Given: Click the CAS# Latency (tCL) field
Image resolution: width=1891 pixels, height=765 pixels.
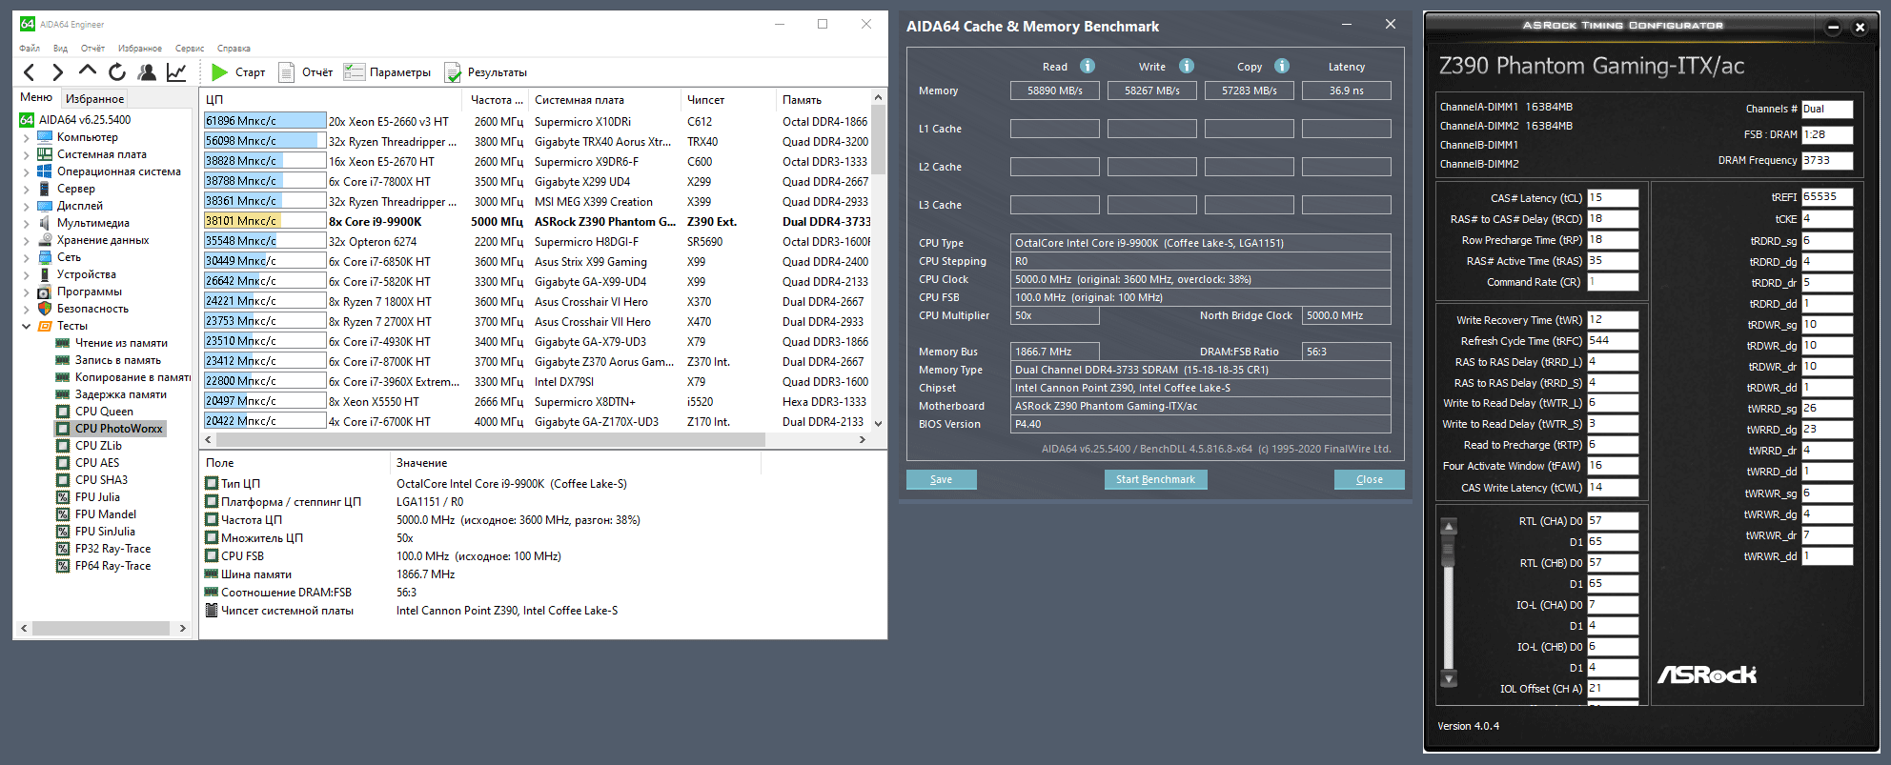Looking at the screenshot, I should pos(1613,198).
